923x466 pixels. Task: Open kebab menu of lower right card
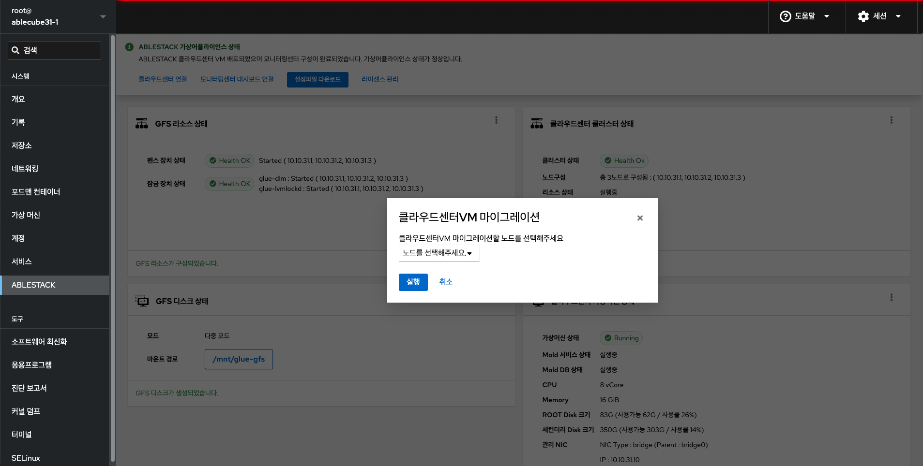coord(891,297)
